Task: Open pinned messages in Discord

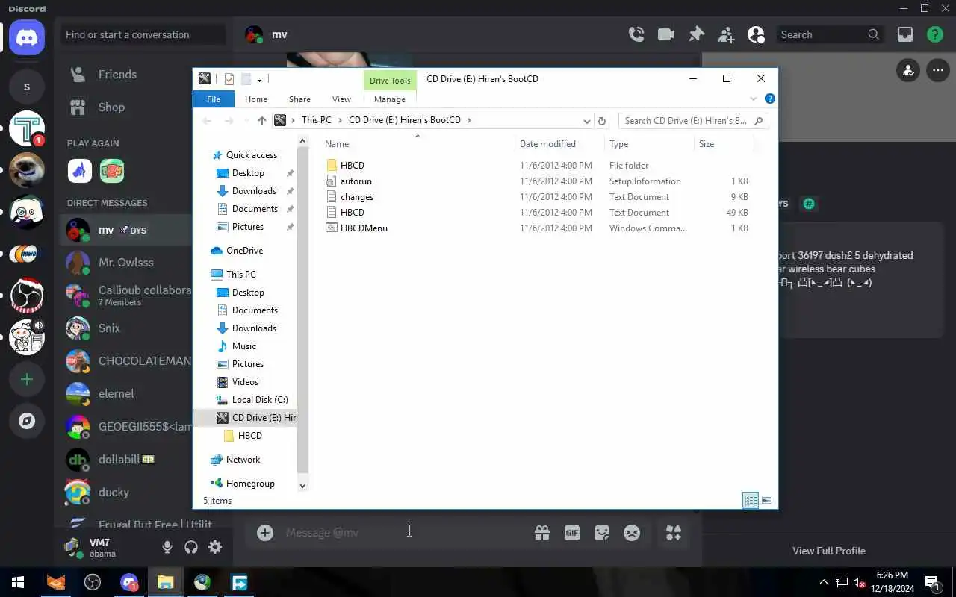Action: tap(696, 34)
